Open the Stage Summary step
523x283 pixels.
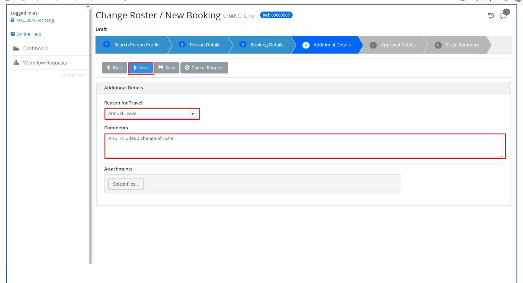click(457, 45)
